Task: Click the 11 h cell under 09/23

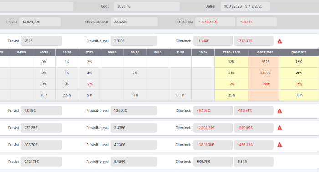Action: click(x=135, y=95)
